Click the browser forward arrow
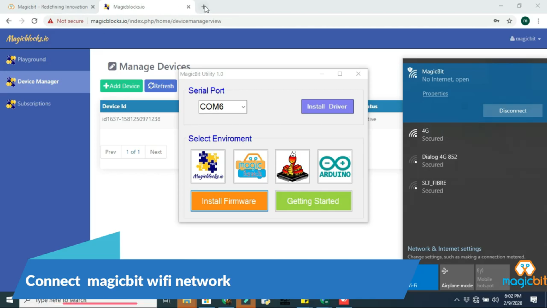This screenshot has width=547, height=308. click(x=22, y=21)
